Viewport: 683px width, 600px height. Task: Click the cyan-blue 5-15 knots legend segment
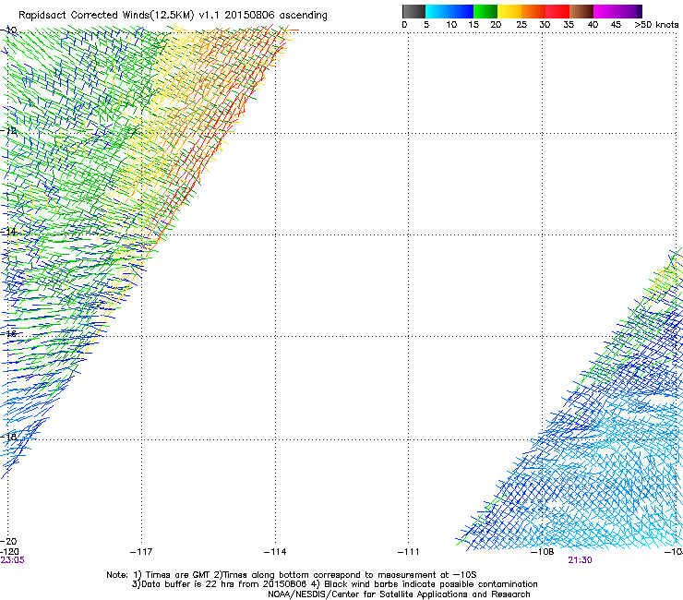click(449, 11)
